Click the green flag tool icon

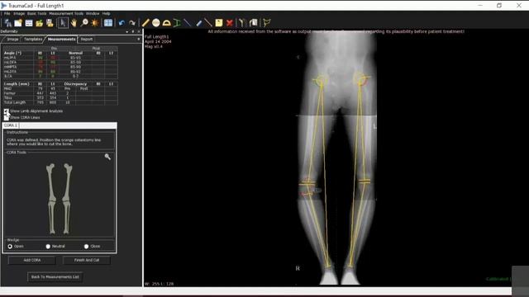pyautogui.click(x=266, y=22)
